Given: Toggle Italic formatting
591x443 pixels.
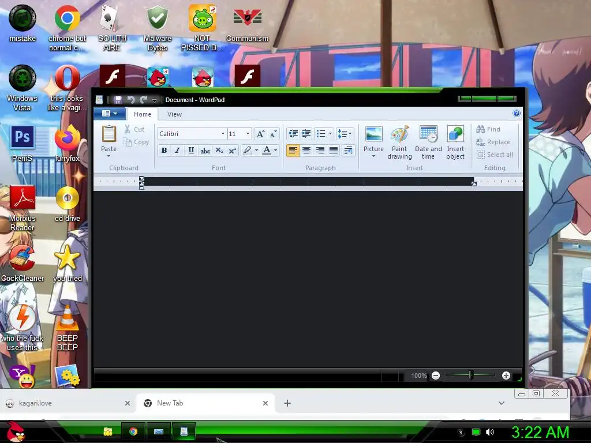Looking at the screenshot, I should pyautogui.click(x=177, y=151).
